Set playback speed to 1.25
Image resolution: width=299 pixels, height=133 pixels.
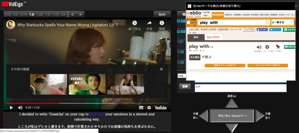(40, 14)
